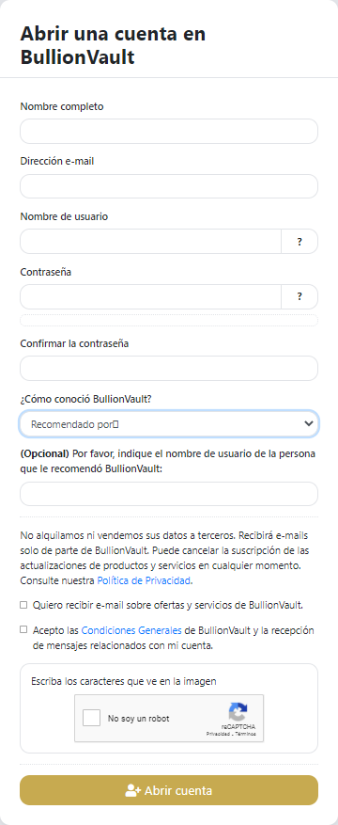Click the add-user icon on Abrir cuenta

tap(133, 790)
